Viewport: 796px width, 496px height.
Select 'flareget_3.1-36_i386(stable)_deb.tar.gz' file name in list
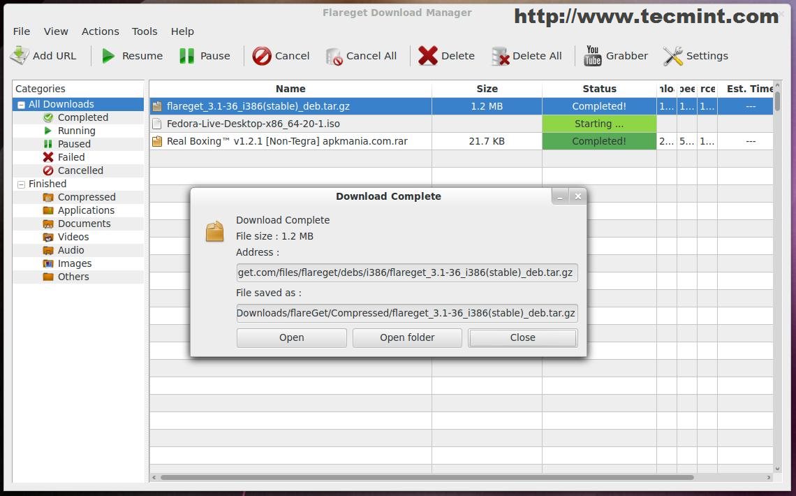pyautogui.click(x=258, y=106)
